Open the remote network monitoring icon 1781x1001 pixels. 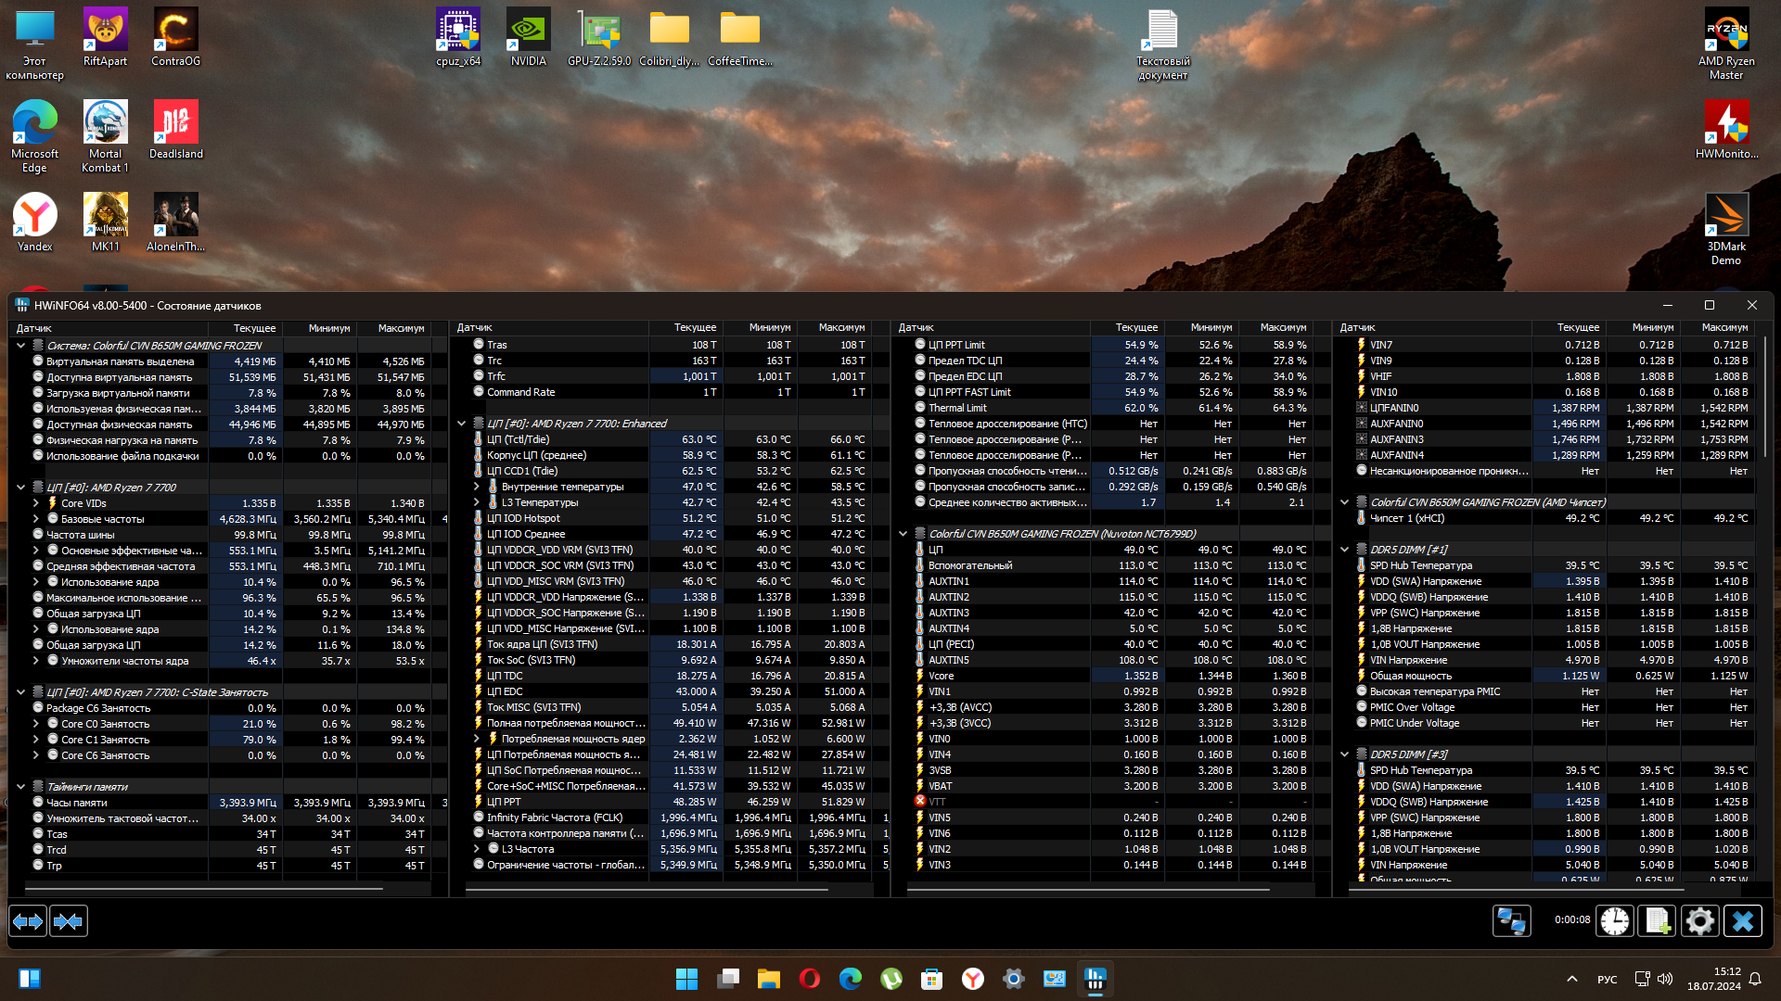[1511, 921]
